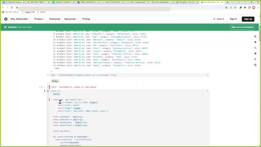Bookmark this page with the star icon

[x=235, y=7]
